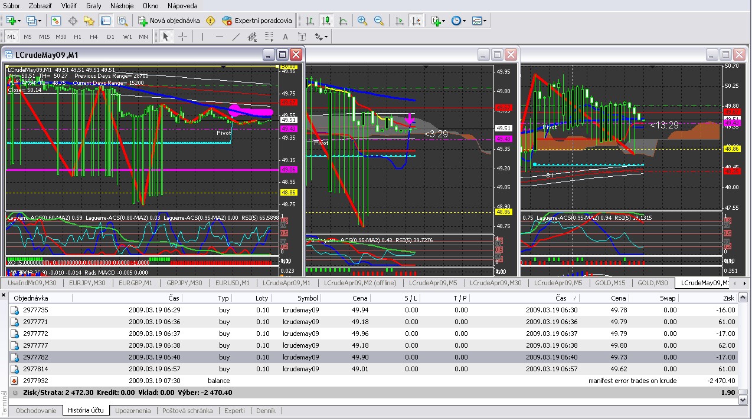This screenshot has height=419, width=752.
Task: Open the Nástroje menu
Action: pos(122,6)
